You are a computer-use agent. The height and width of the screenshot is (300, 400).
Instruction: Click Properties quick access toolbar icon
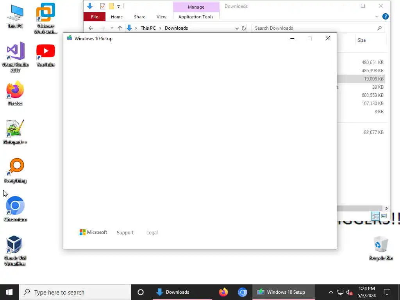[103, 6]
